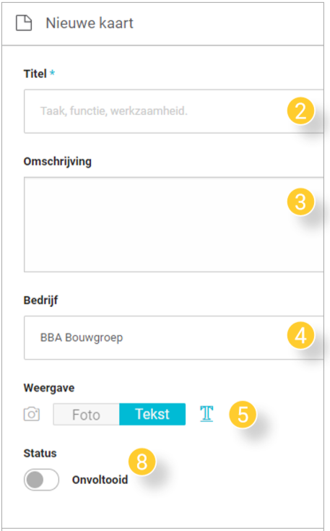The width and height of the screenshot is (330, 531).
Task: Click the blue text T icon
Action: pyautogui.click(x=207, y=413)
